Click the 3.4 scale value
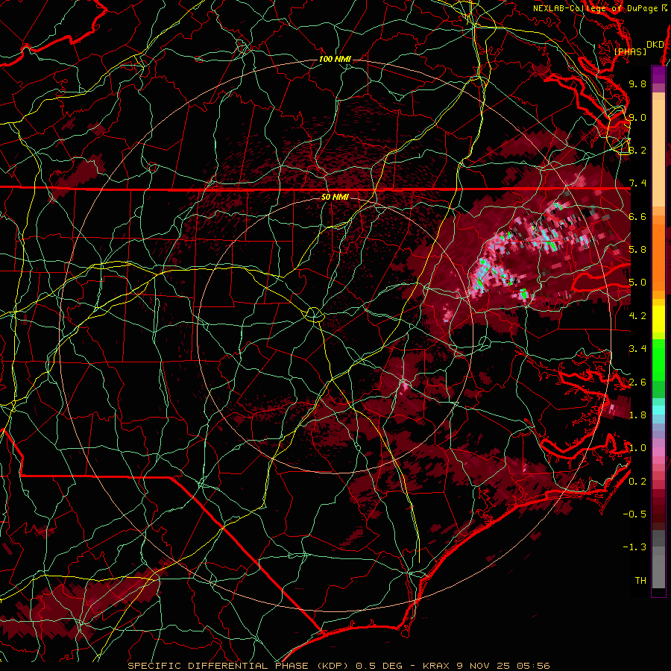Viewport: 671px width, 671px height. [x=637, y=349]
